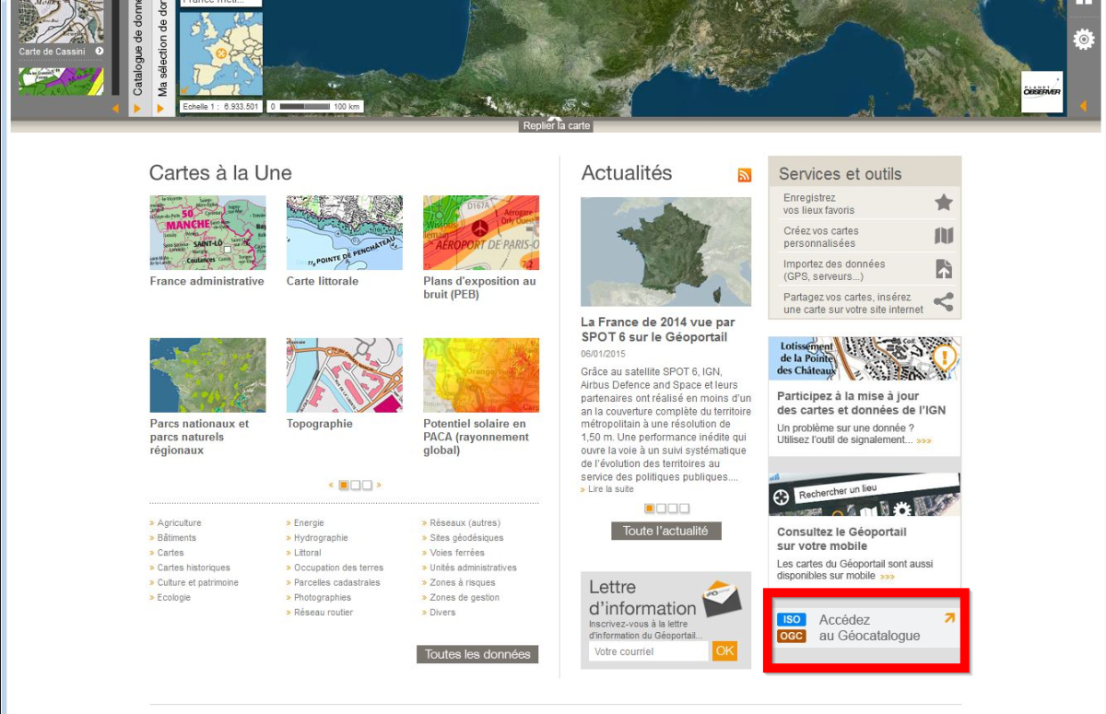
Task: Open the Actualités RSS feed icon
Action: [745, 175]
